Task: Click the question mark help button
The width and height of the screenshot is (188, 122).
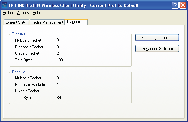Action: coord(175,5)
